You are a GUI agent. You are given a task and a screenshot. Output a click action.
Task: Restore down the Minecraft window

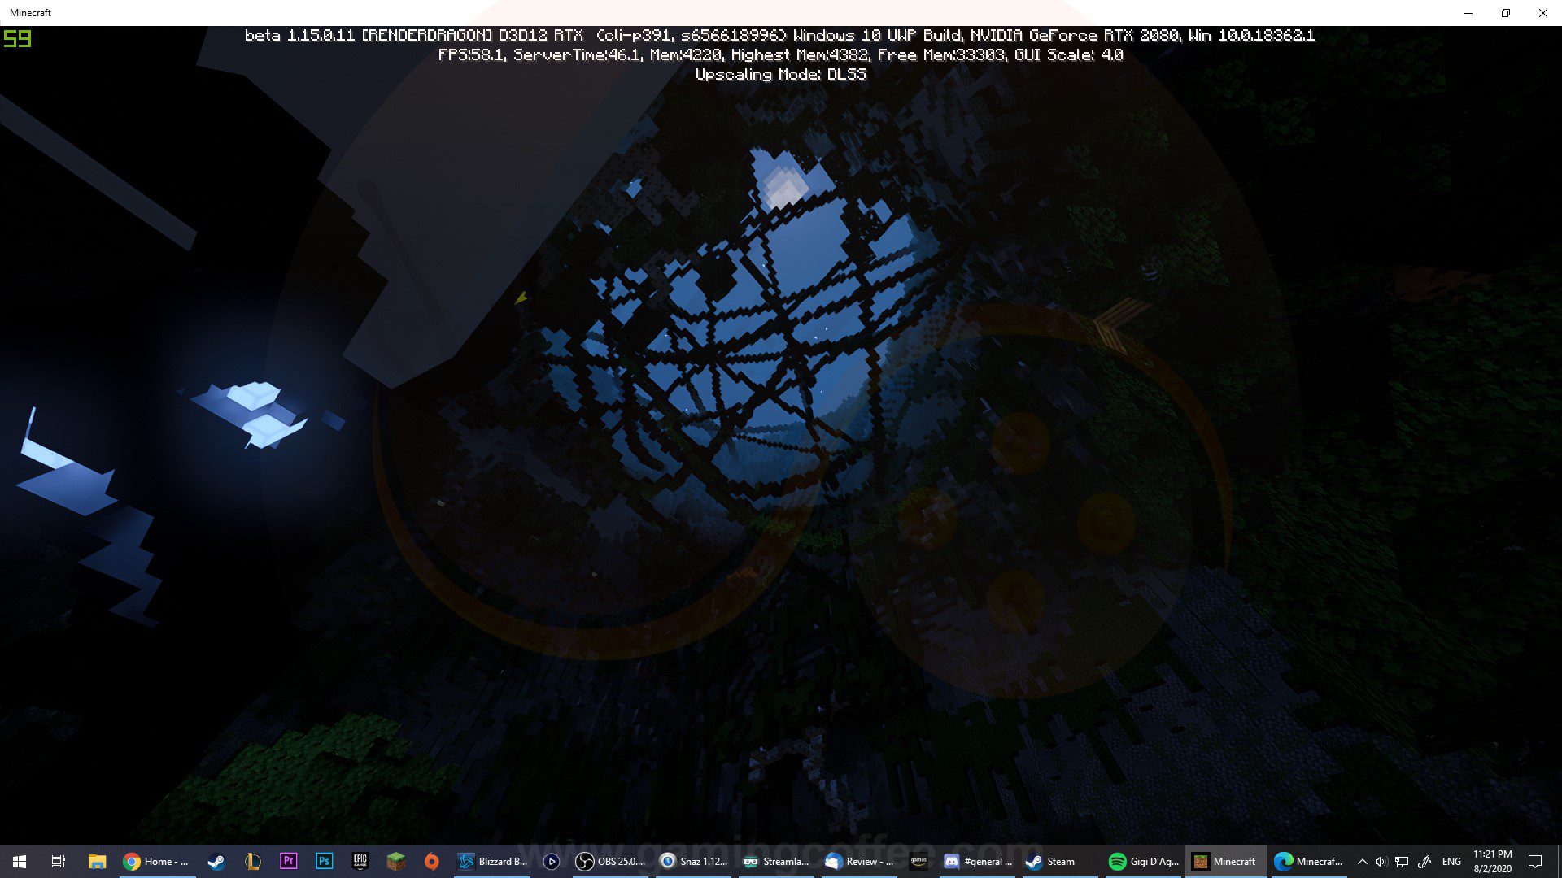pos(1506,13)
